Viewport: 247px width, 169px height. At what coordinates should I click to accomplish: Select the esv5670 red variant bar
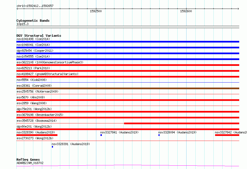(128, 100)
